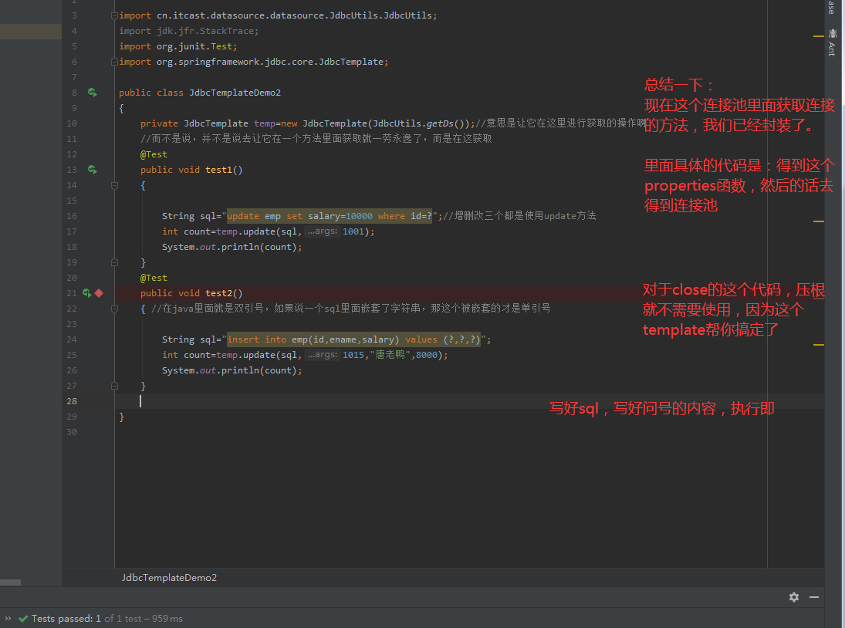845x628 pixels.
Task: Click the insert SQL string literal
Action: click(353, 339)
